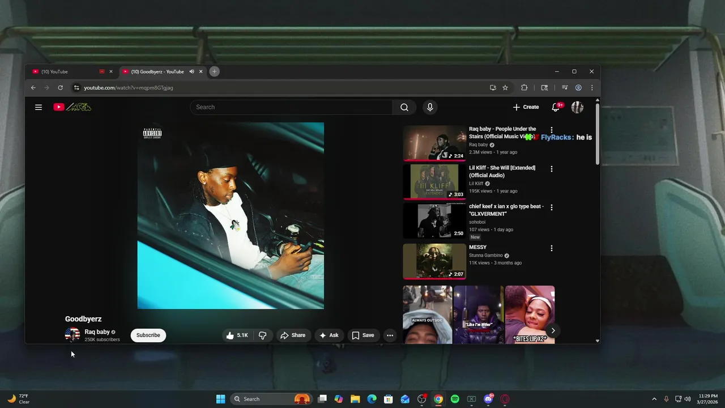Reload the current page
725x408 pixels.
tap(60, 88)
